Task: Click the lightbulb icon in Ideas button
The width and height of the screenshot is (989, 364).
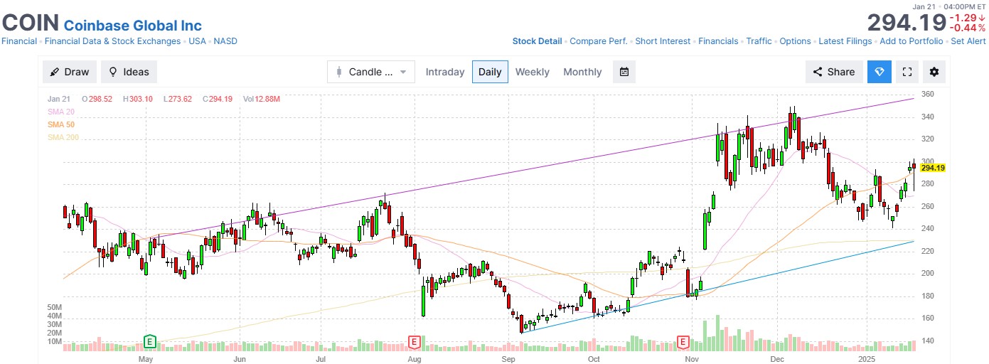Action: click(113, 72)
